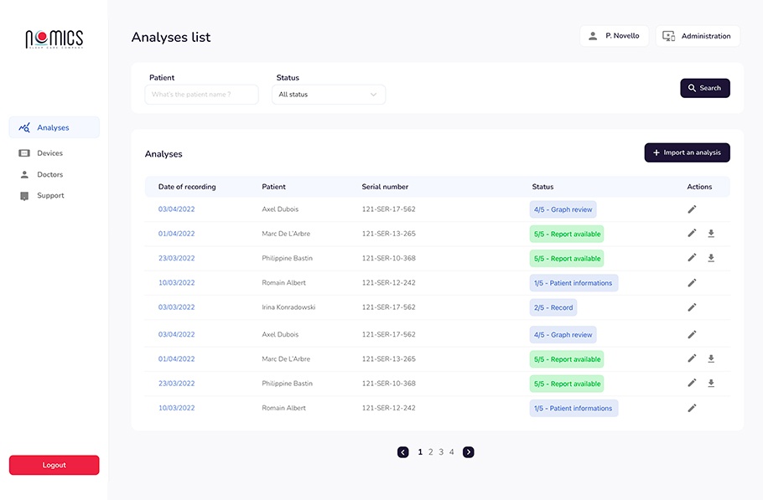
Task: Focus the Patient name input field
Action: point(201,95)
